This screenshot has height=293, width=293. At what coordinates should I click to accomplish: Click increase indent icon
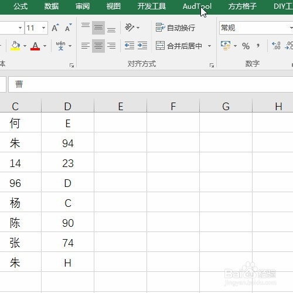[142, 46]
